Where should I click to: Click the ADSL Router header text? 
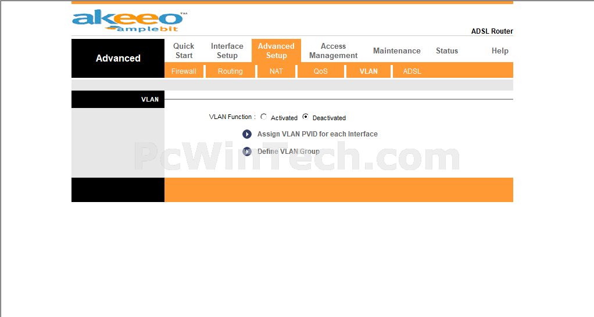(492, 31)
